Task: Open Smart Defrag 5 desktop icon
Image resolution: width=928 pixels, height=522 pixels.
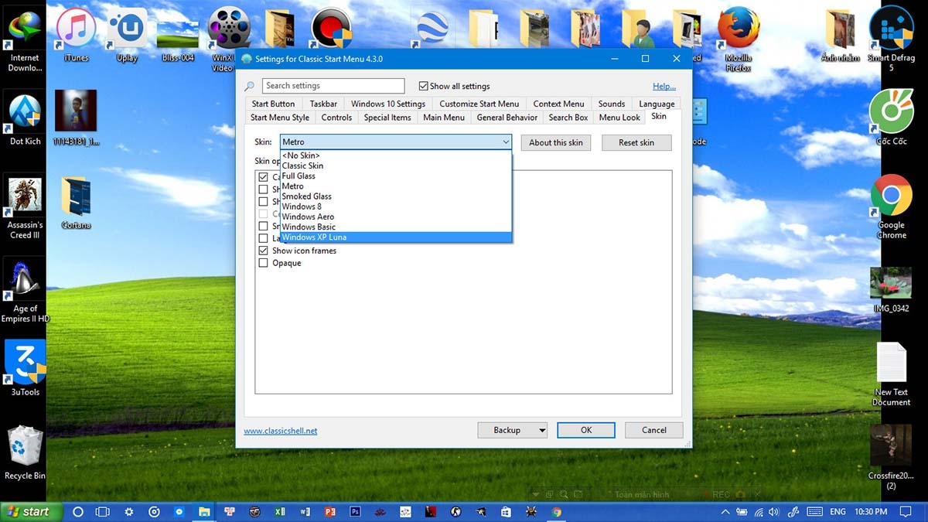Action: (x=891, y=40)
